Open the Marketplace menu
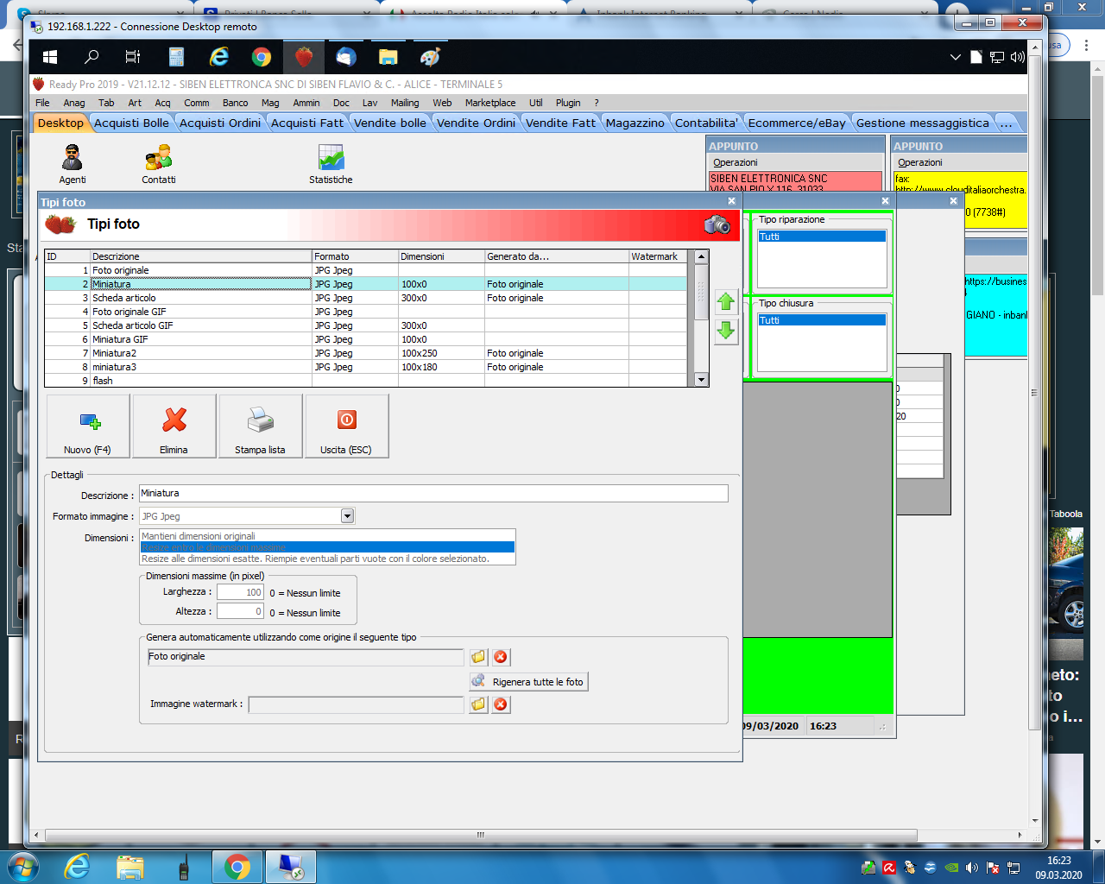Screen dimensions: 1105x884 pos(489,103)
